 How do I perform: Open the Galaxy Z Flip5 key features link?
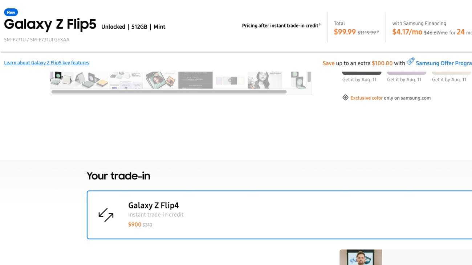[x=46, y=62]
